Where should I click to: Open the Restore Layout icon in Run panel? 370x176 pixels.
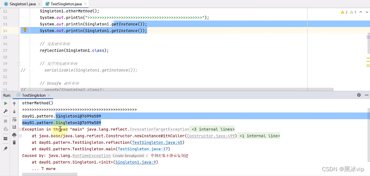coord(6,139)
